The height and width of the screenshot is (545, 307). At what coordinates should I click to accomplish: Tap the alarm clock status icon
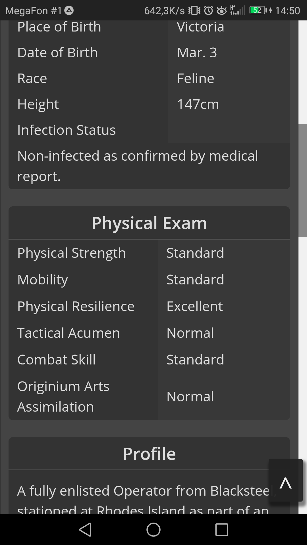(209, 11)
